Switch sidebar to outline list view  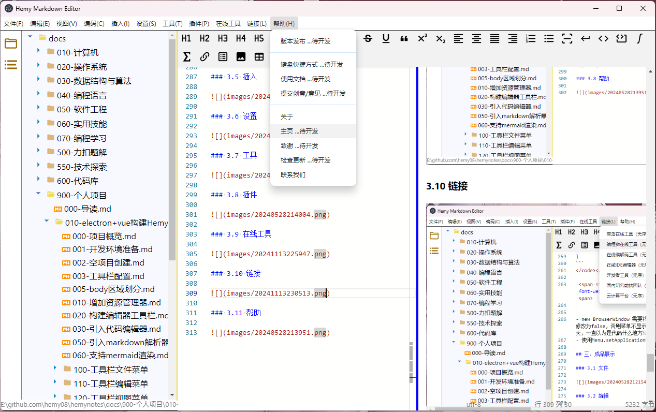11,65
